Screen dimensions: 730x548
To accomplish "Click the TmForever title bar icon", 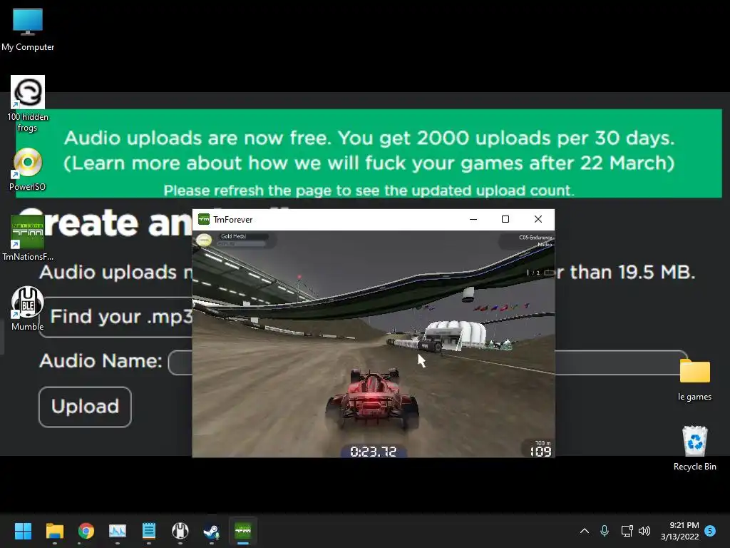I will [204, 219].
